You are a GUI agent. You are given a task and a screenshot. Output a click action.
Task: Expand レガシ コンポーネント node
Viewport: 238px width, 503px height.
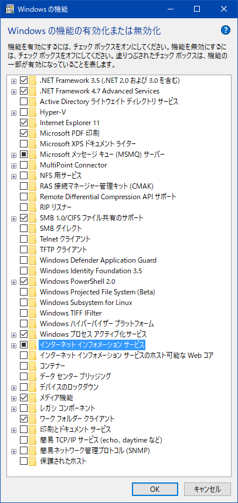[13, 410]
